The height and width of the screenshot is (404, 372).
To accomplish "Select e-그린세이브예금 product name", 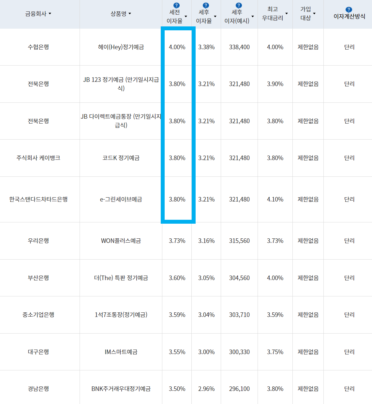I will pos(121,199).
